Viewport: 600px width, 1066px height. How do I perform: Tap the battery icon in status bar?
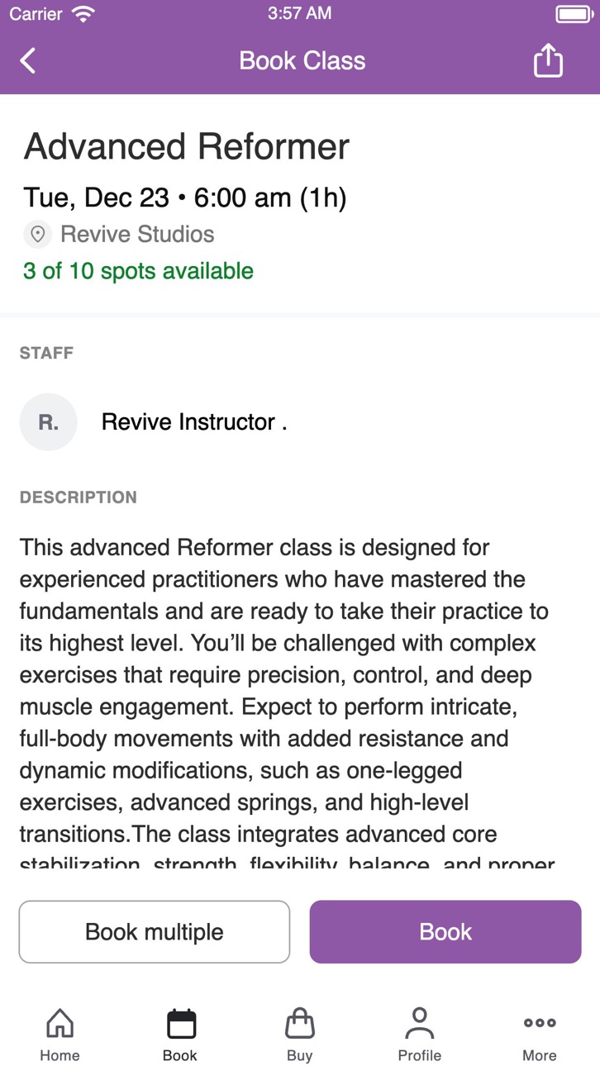573,14
